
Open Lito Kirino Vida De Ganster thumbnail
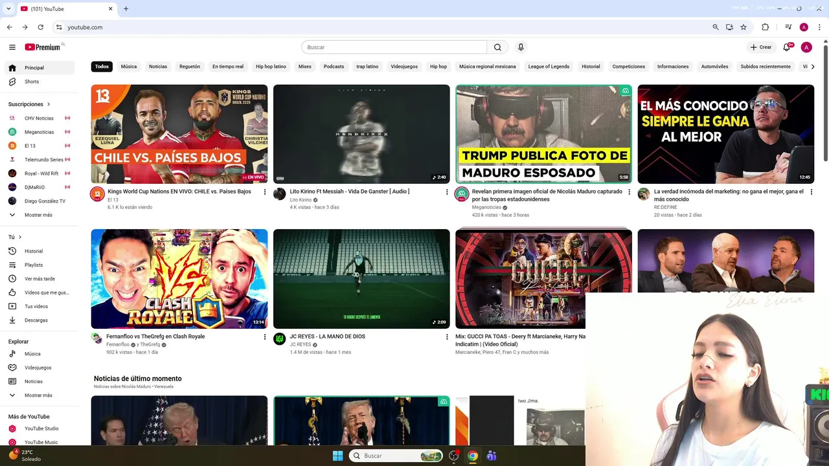click(x=361, y=134)
